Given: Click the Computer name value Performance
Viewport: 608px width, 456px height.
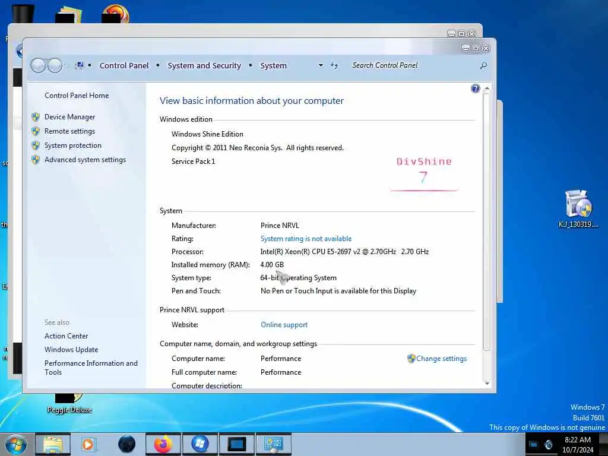Looking at the screenshot, I should coord(281,359).
